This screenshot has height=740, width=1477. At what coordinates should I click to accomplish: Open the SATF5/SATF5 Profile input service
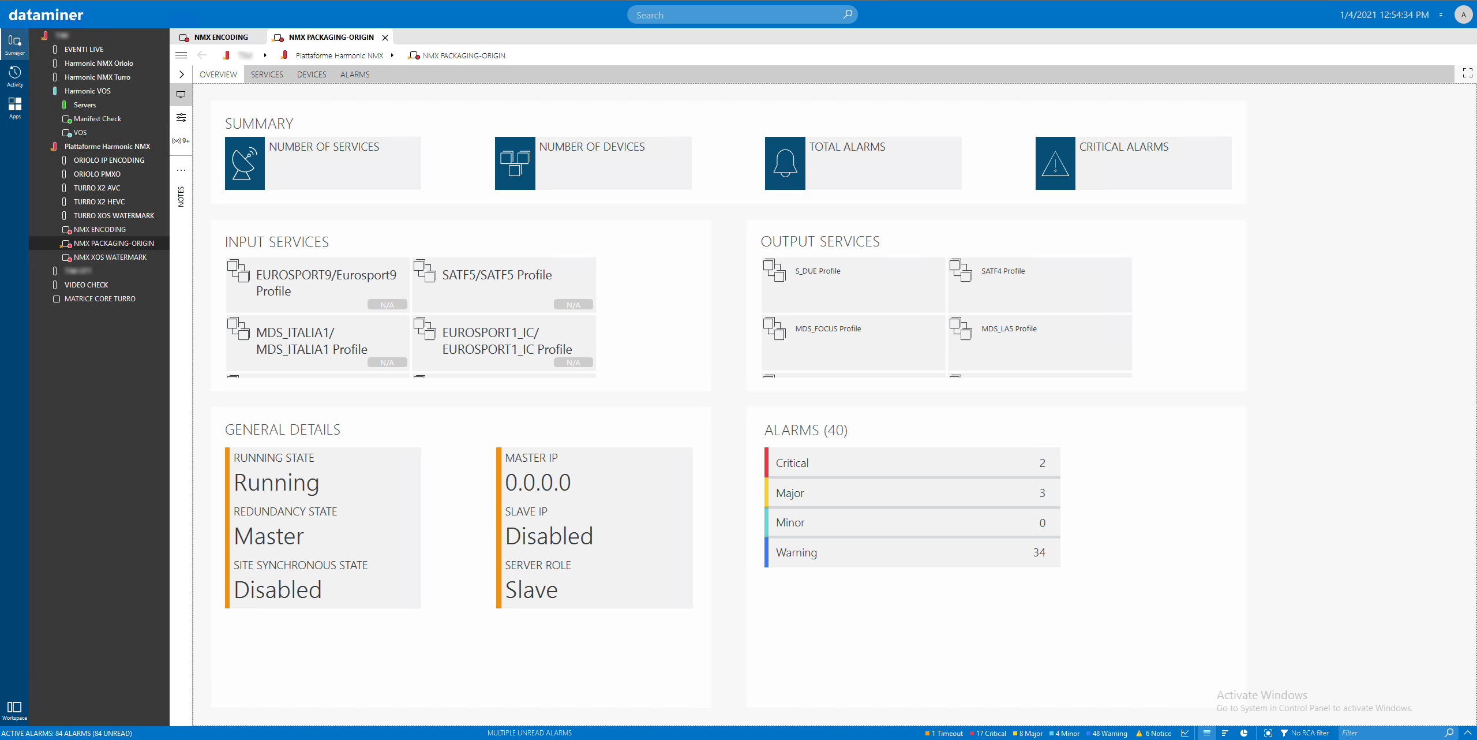503,284
